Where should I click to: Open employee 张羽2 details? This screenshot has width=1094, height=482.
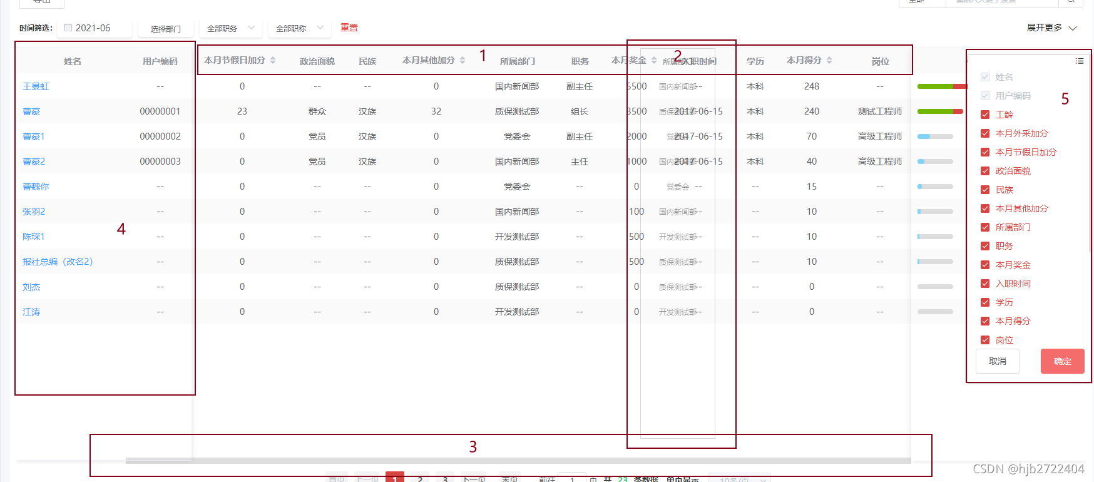34,212
